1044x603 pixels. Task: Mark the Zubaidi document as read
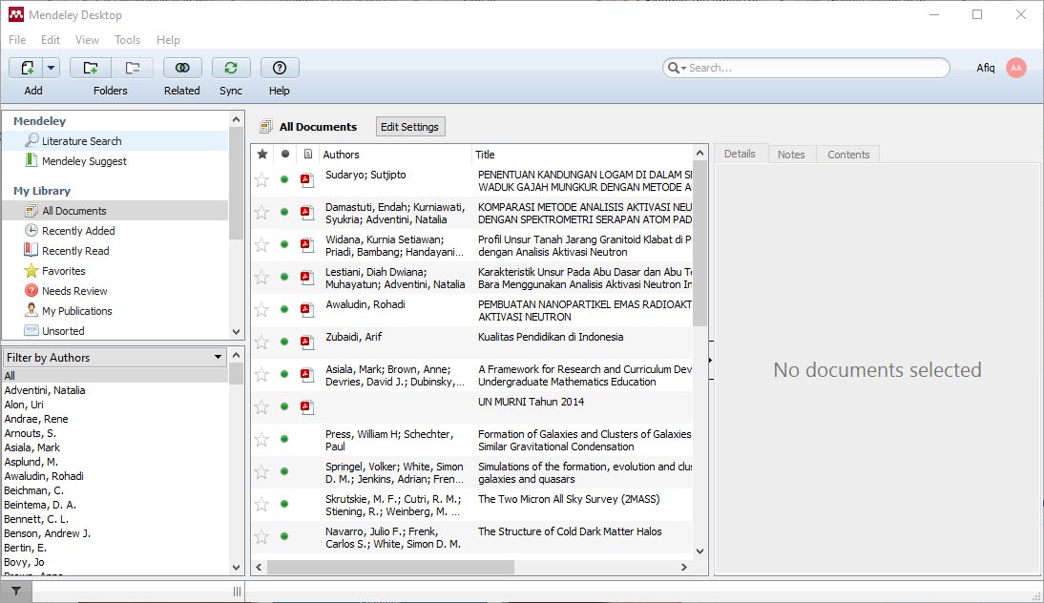pos(283,342)
